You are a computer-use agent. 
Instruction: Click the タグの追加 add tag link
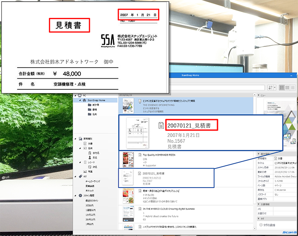pyautogui.click(x=269, y=225)
